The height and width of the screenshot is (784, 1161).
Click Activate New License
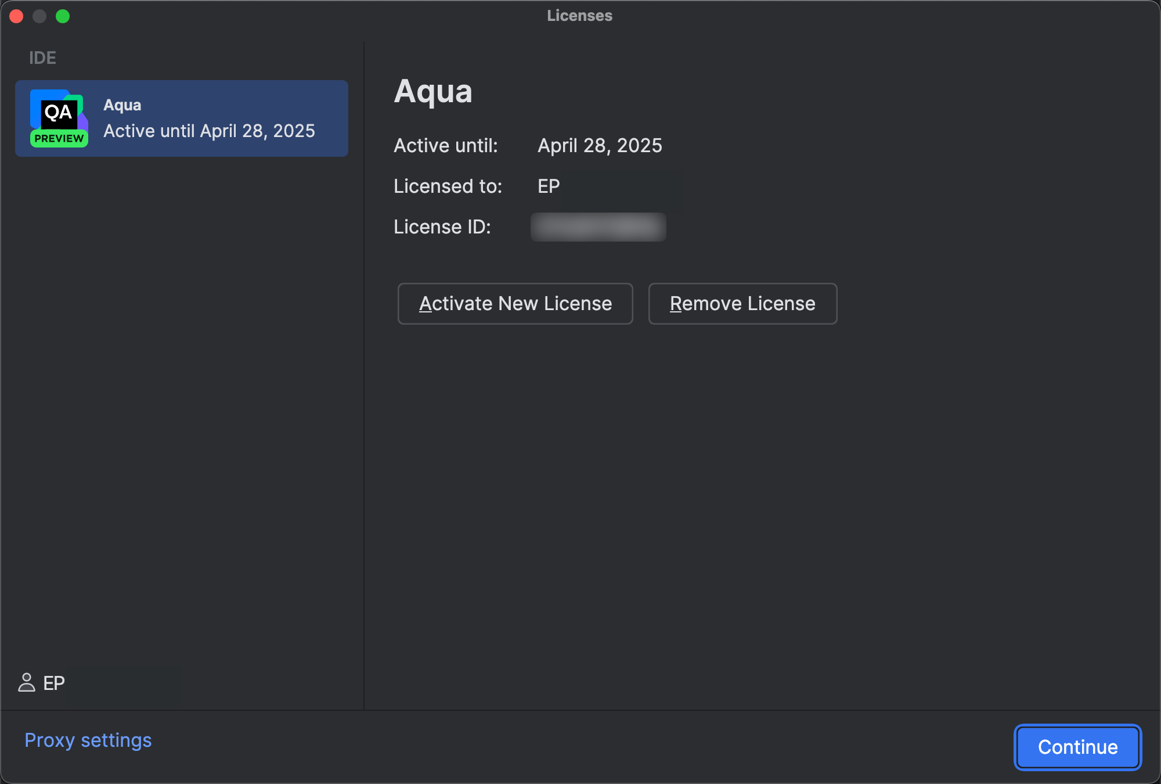(x=515, y=304)
